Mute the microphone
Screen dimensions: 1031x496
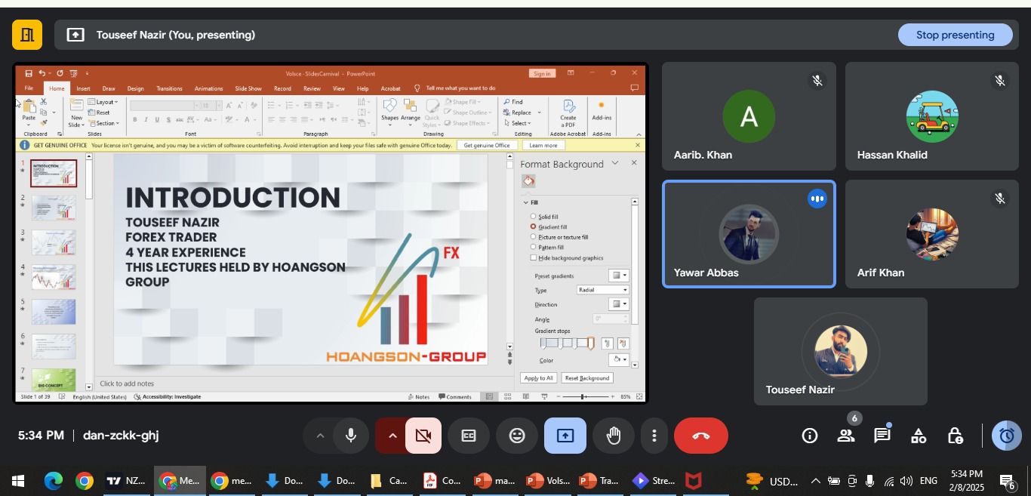pos(351,436)
